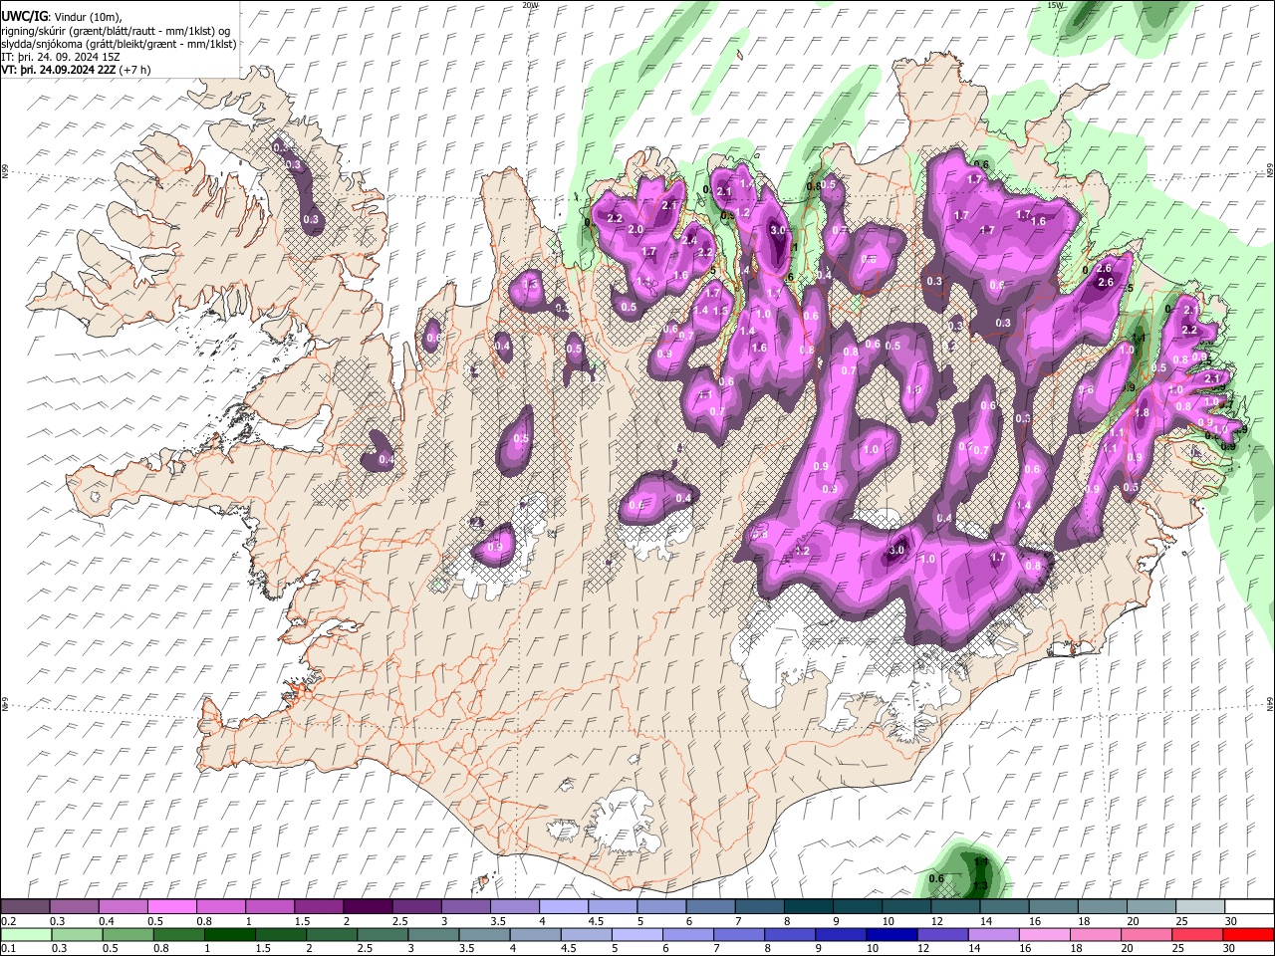
Task: Click the dark teal swatch after 8 in upper legend
Action: (809, 907)
